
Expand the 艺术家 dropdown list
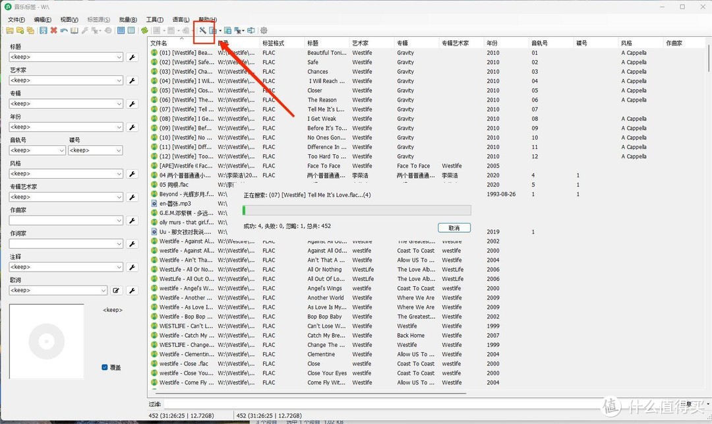click(119, 80)
